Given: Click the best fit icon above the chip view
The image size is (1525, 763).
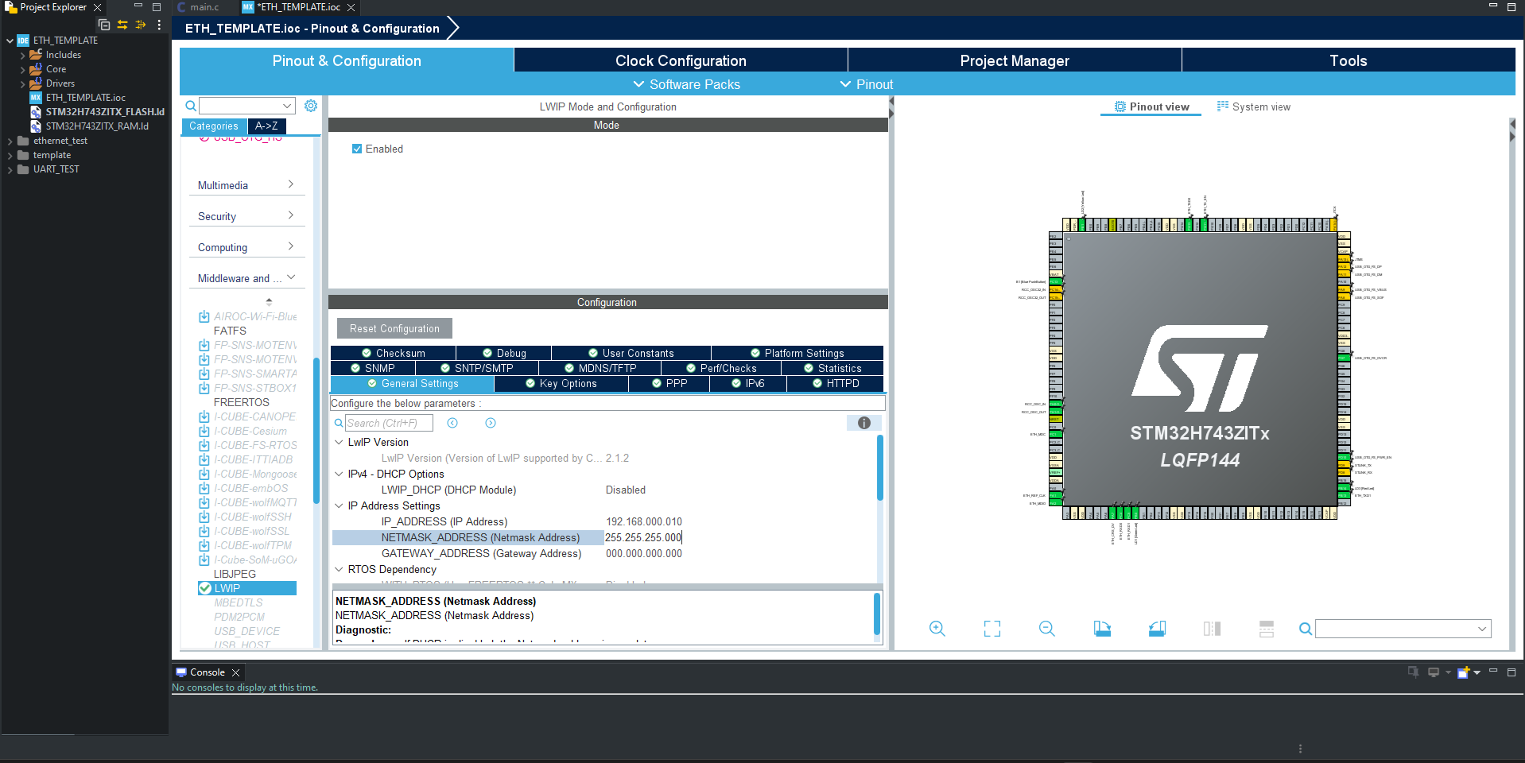Looking at the screenshot, I should [991, 628].
